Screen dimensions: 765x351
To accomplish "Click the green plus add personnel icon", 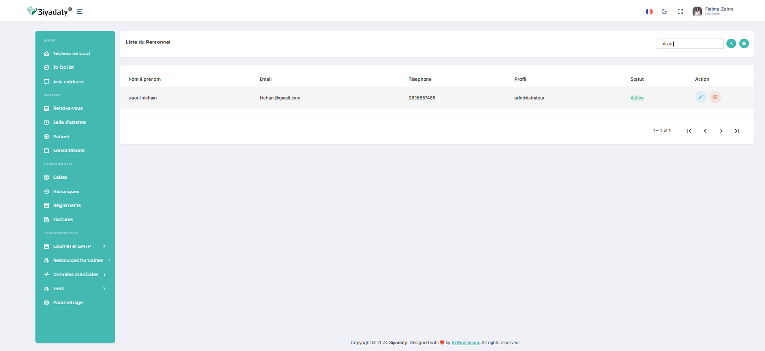I will coord(731,43).
